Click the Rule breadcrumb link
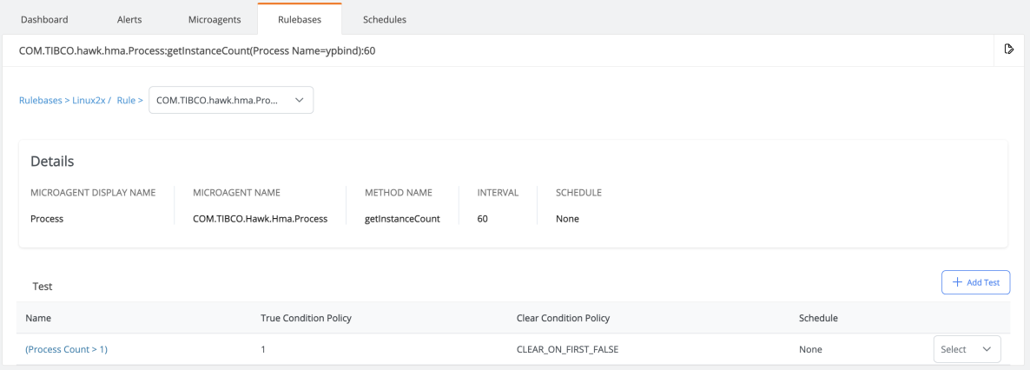 pyautogui.click(x=127, y=101)
